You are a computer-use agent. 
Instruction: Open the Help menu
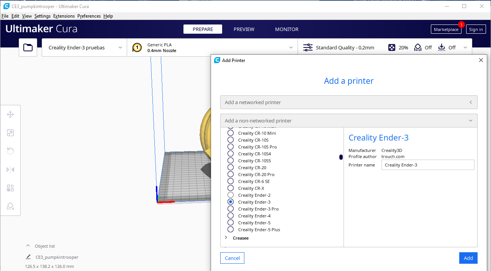tap(108, 16)
